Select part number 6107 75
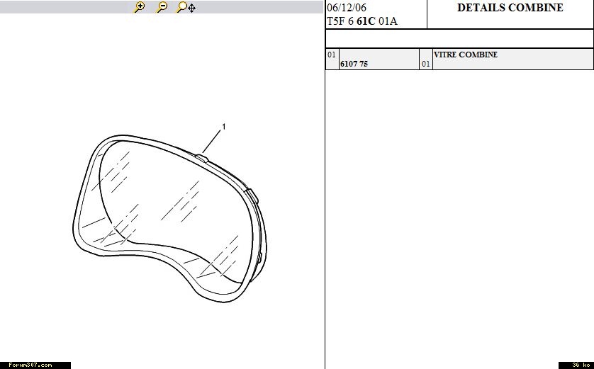The height and width of the screenshot is (369, 594). (354, 64)
